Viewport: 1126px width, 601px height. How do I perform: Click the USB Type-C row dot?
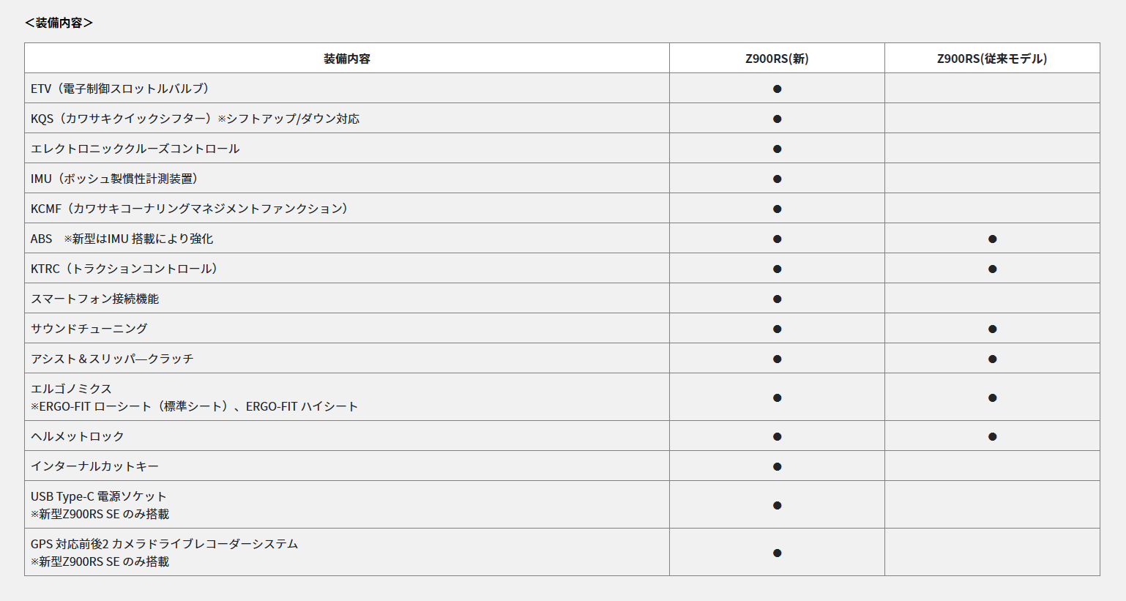[777, 505]
